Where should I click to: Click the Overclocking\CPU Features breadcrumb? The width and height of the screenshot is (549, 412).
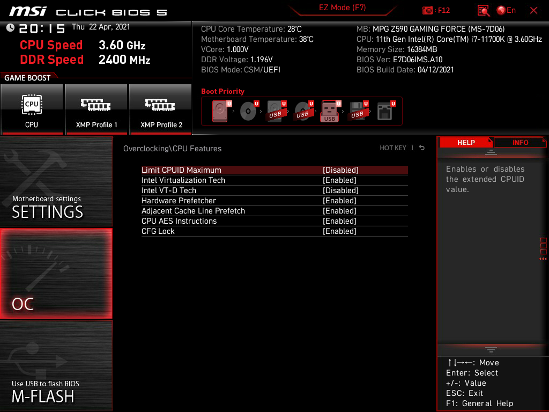coord(172,149)
